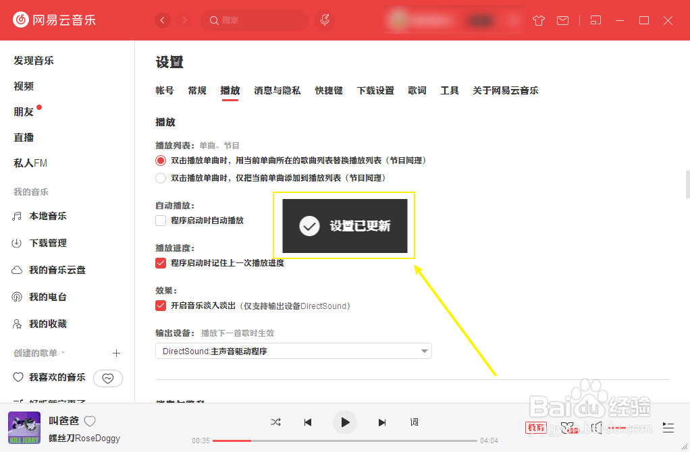Open 发现音乐 in sidebar
Viewport: 690px width, 452px height.
(x=34, y=61)
